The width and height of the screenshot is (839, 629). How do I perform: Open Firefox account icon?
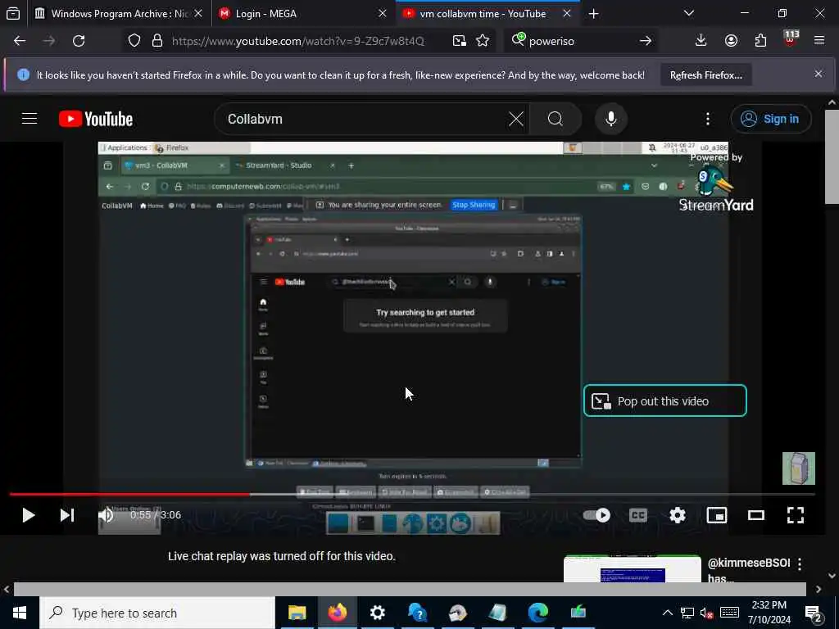[x=731, y=41]
